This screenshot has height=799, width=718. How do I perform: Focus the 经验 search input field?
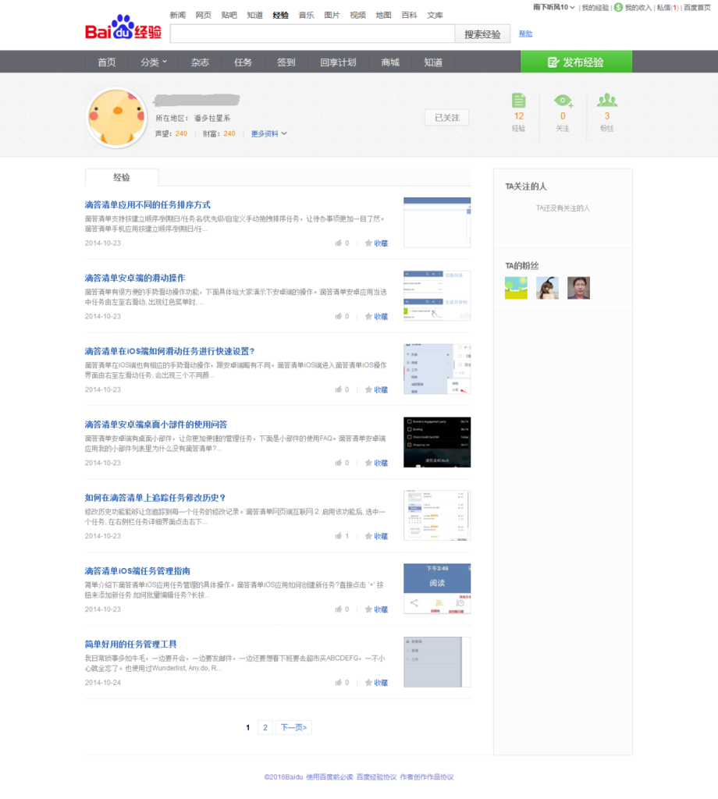point(312,34)
